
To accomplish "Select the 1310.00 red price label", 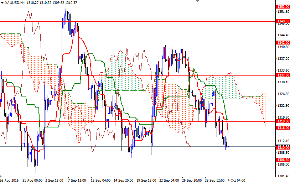I will tap(283, 147).
